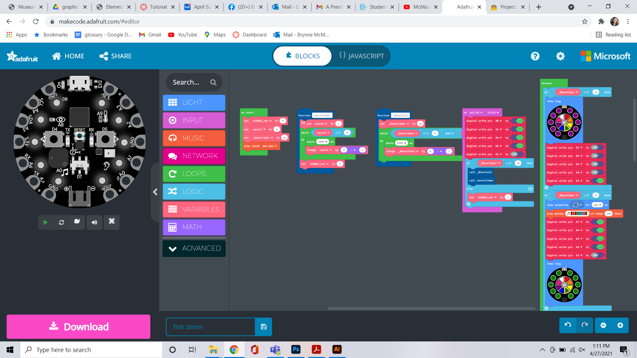Viewport: 637px width, 358px height.
Task: Open the LIGHT block category
Action: coord(194,102)
